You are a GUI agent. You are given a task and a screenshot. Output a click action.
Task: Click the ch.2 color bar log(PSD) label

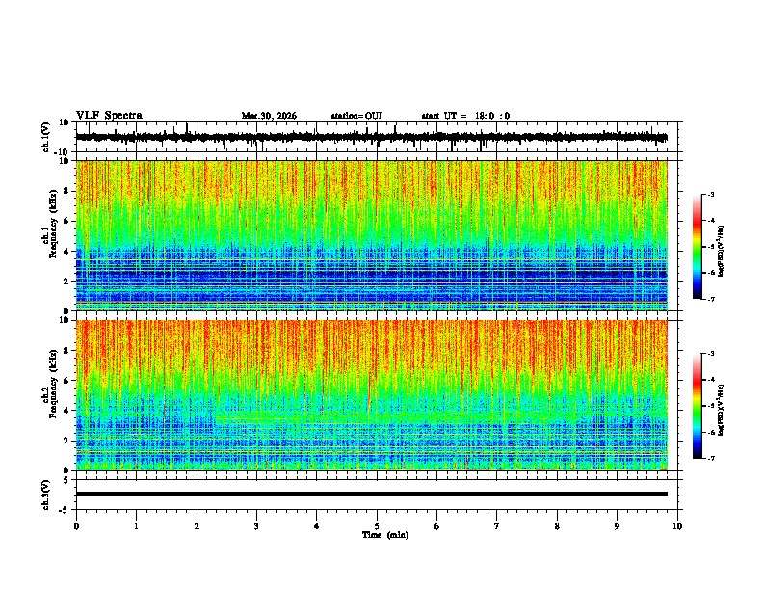[722, 410]
